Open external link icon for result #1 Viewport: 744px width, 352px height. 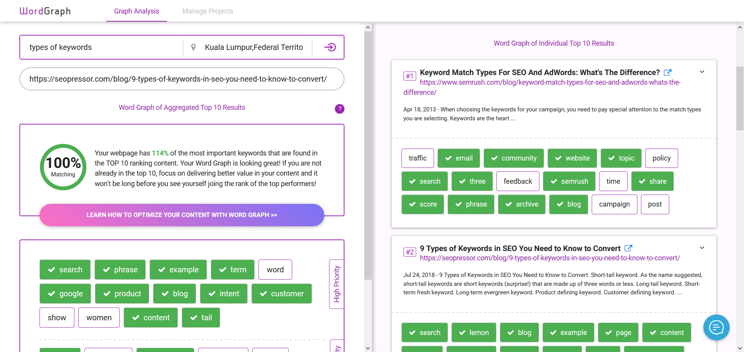(x=667, y=72)
